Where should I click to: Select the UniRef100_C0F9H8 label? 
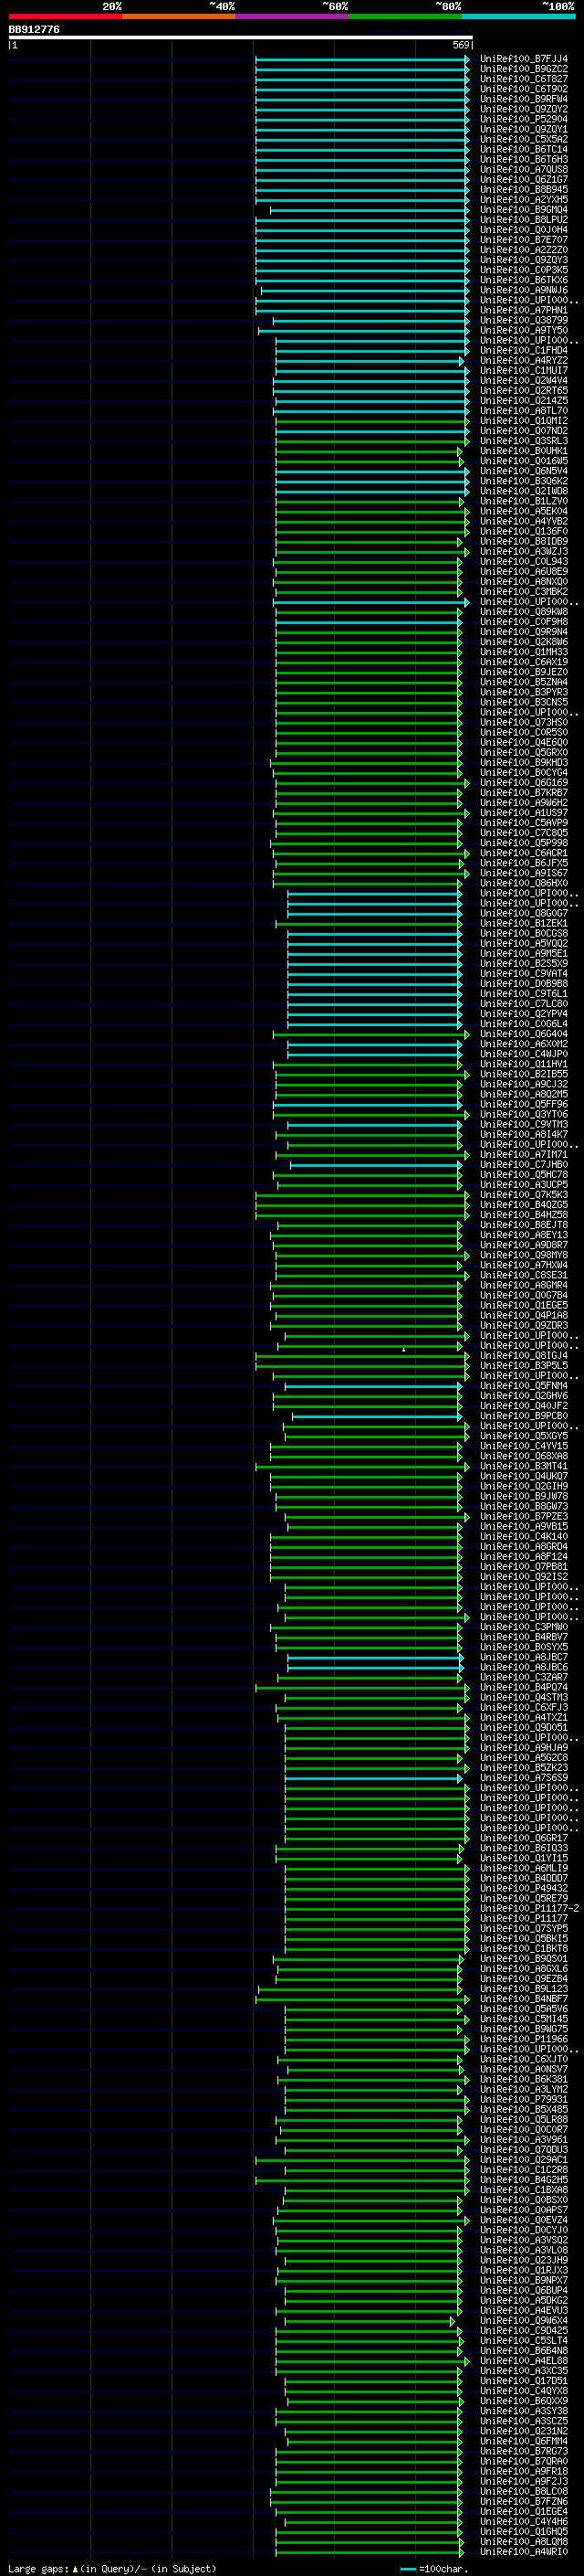523,621
